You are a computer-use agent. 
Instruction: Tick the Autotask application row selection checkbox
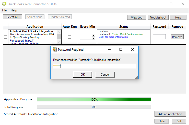pyautogui.click(x=5, y=37)
